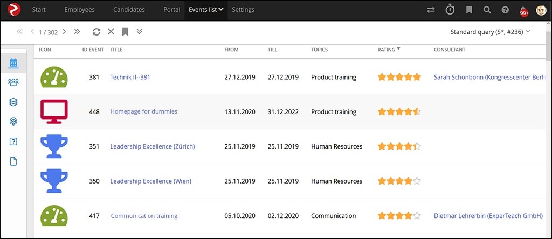
Task: Open the Events list dropdown menu
Action: (x=206, y=10)
